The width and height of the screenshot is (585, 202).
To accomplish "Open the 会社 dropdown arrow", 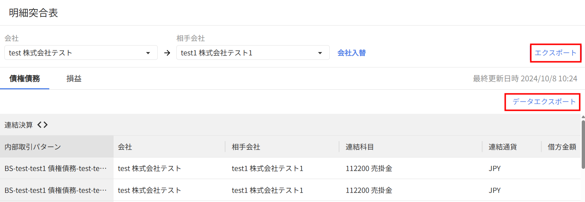I will tap(148, 53).
